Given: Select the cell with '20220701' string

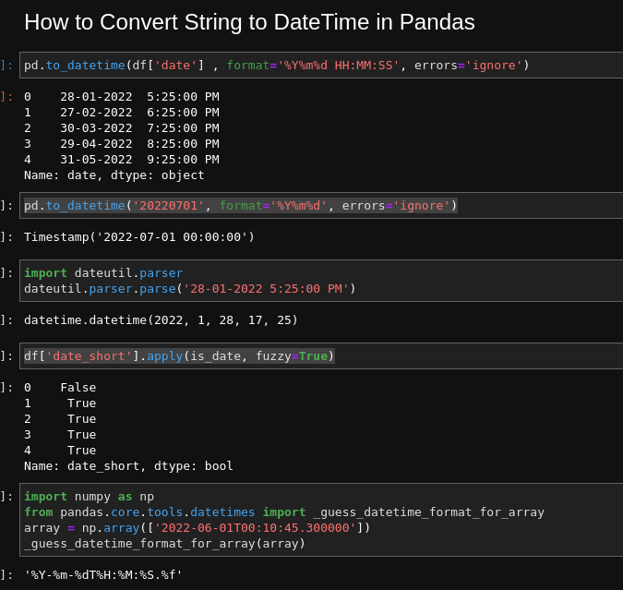Looking at the screenshot, I should (321, 206).
